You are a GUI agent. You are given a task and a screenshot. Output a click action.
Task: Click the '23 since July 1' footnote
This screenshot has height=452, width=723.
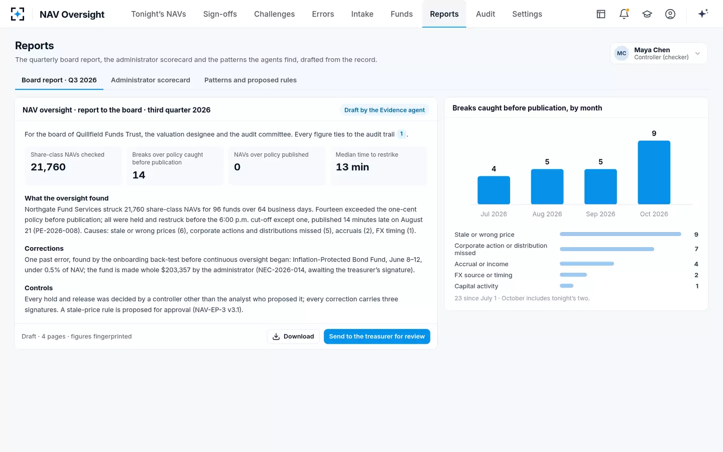522,298
